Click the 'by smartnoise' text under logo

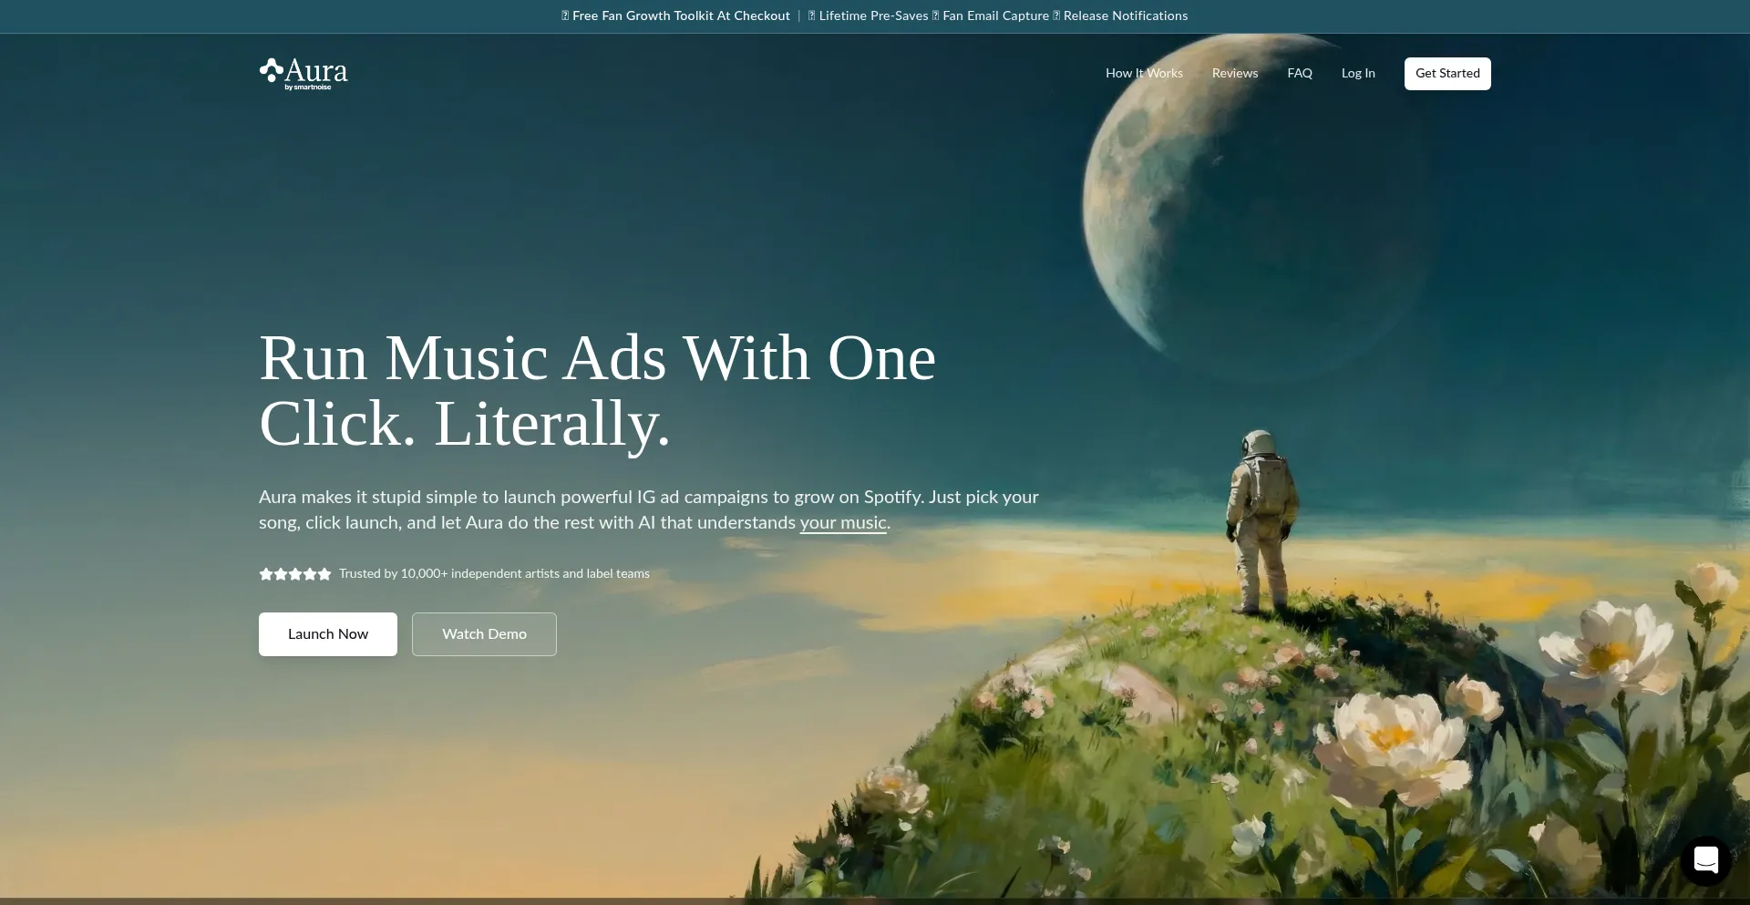tap(308, 87)
